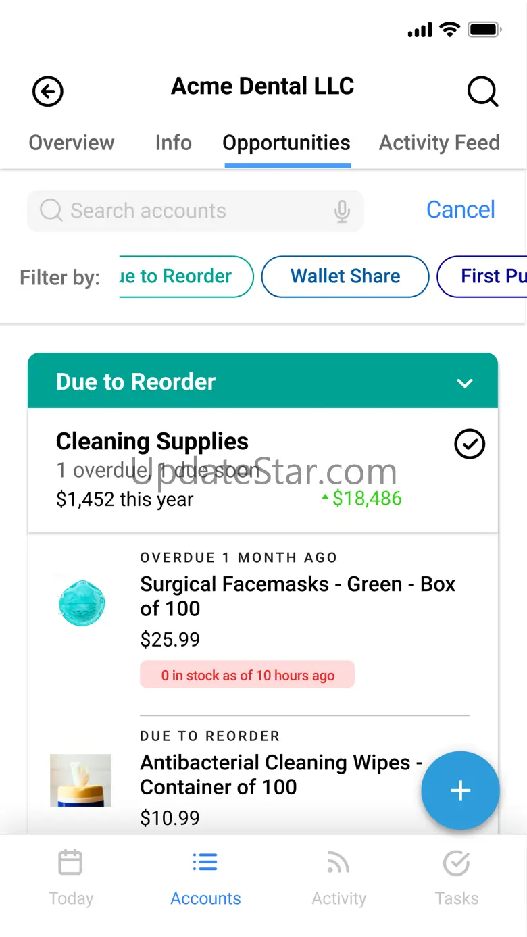
Task: Switch to the Overview tab
Action: [72, 143]
